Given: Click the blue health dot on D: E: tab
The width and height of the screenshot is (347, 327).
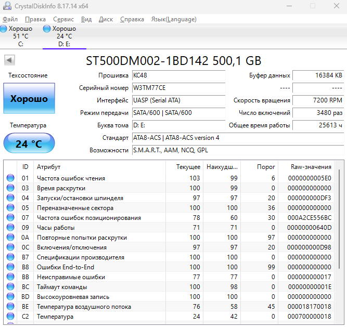Looking at the screenshot, I should tap(47, 29).
